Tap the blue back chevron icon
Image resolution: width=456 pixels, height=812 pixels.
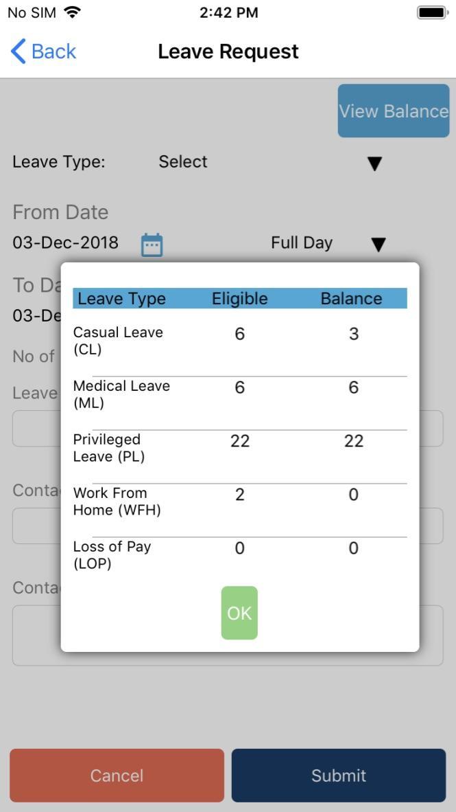click(x=18, y=52)
